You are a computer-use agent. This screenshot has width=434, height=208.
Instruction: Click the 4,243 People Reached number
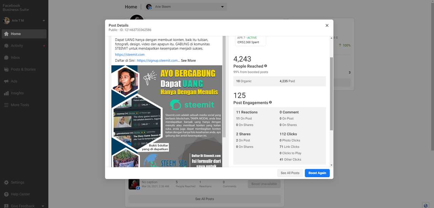242,59
